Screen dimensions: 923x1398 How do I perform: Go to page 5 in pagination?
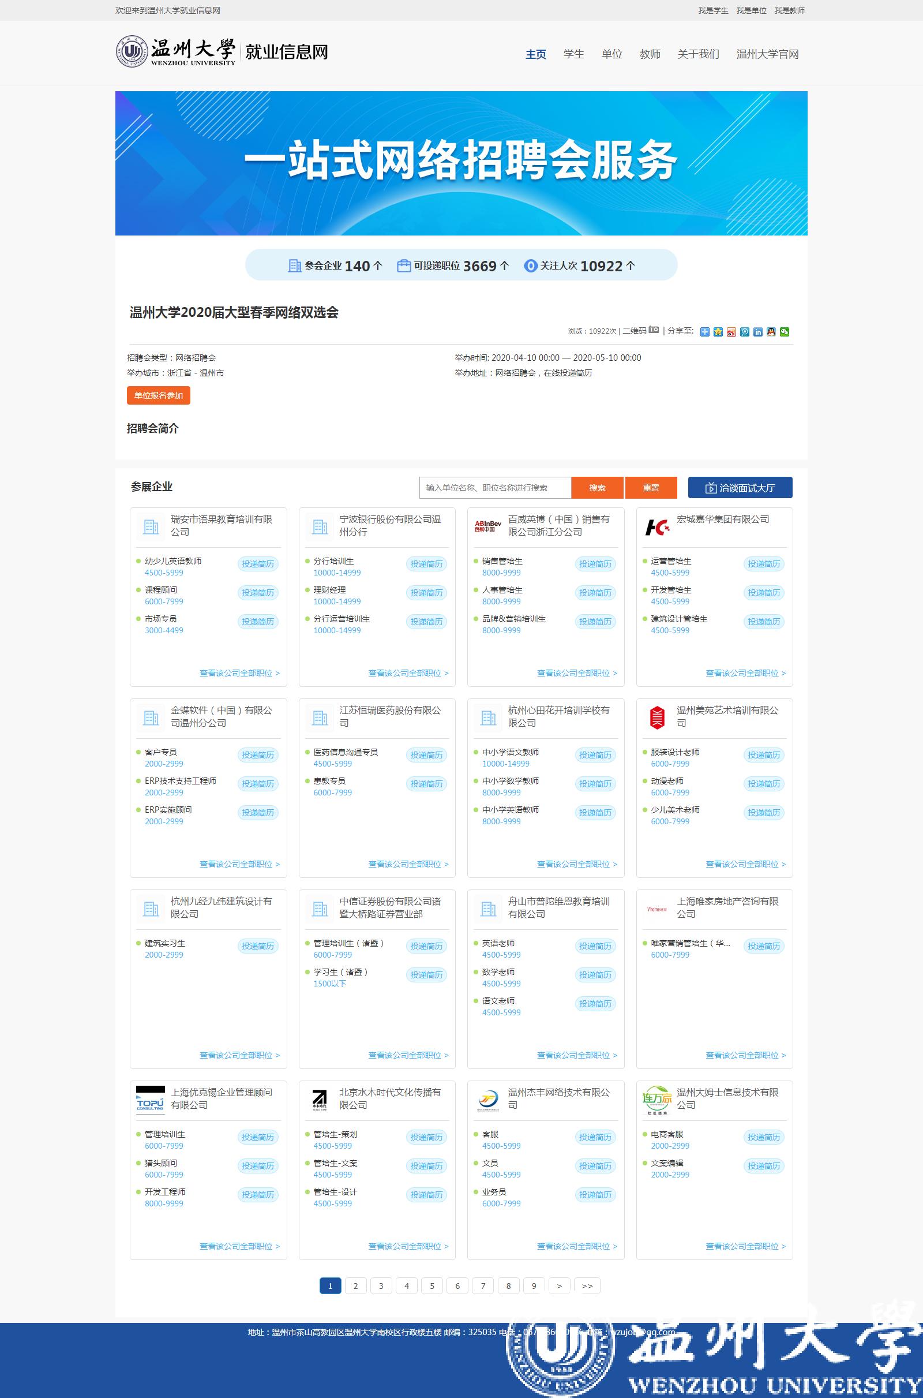click(x=432, y=1286)
